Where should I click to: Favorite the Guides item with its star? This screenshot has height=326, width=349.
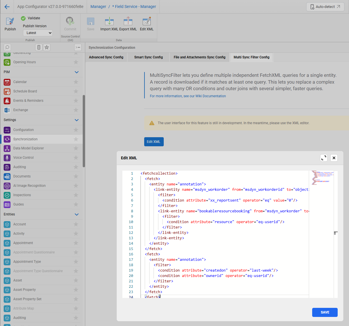76,204
